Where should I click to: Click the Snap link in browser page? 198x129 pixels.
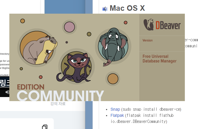115,109
